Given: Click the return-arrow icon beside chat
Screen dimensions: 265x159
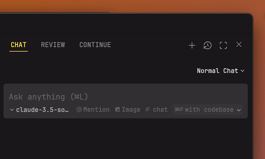Looking at the screenshot, I should pyautogui.click(x=147, y=109).
